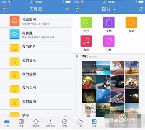Open 同步盘 sync disk
This screenshot has width=145, height=130.
click(x=36, y=34)
